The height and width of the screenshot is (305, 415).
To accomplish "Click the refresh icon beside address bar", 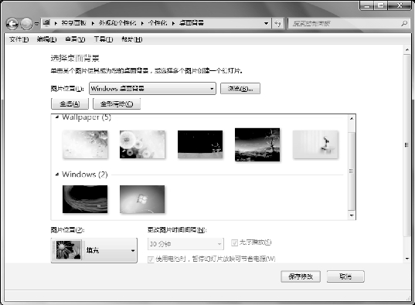I will tap(277, 23).
